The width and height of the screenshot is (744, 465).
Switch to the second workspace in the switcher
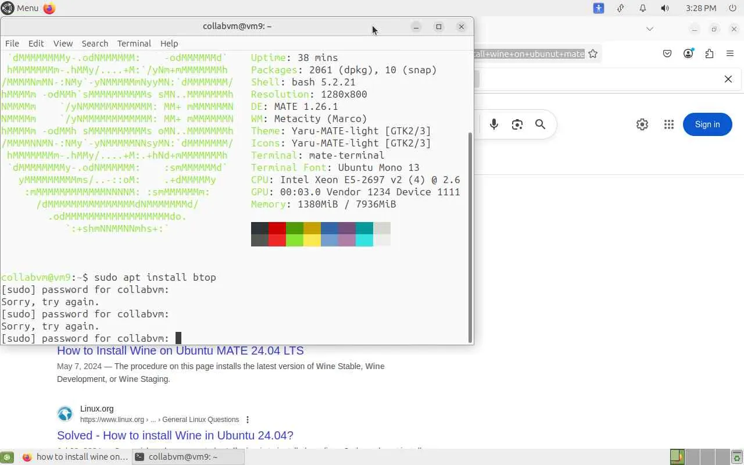point(692,457)
